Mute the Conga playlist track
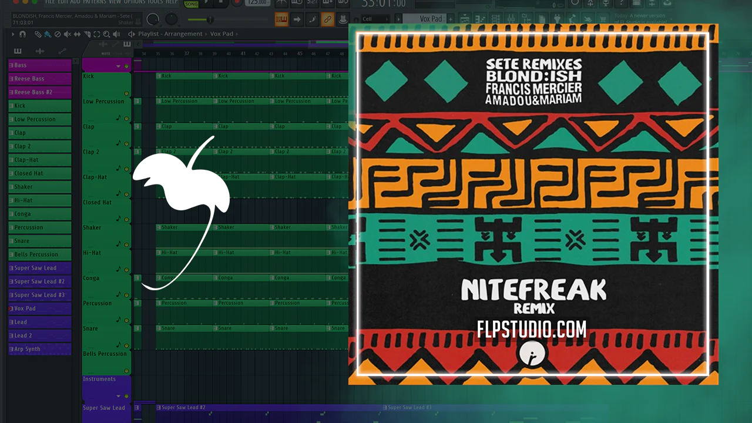Image resolution: width=752 pixels, height=423 pixels. pyautogui.click(x=126, y=296)
